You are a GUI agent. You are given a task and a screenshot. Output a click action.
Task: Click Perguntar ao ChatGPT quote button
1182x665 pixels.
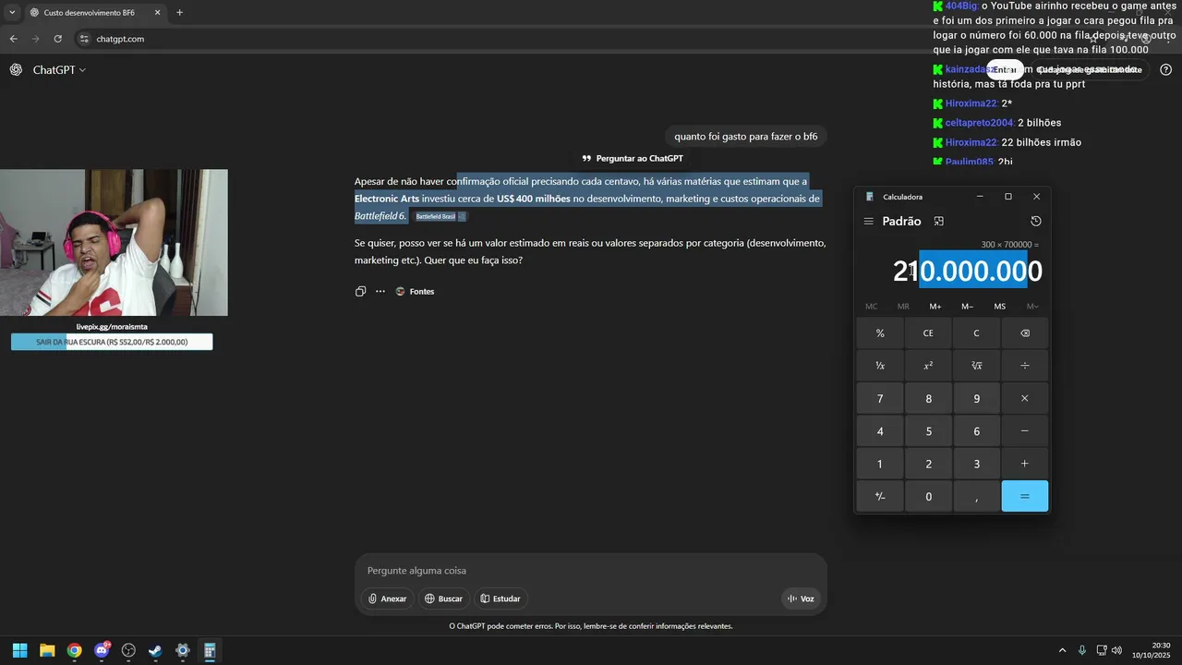pyautogui.click(x=633, y=159)
